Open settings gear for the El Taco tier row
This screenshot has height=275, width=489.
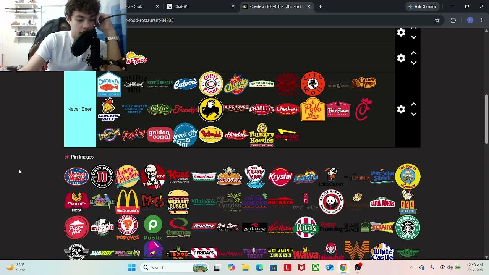tap(401, 58)
